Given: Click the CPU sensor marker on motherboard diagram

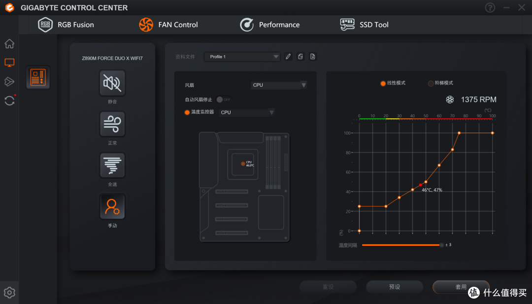Looking at the screenshot, I should pyautogui.click(x=243, y=164).
